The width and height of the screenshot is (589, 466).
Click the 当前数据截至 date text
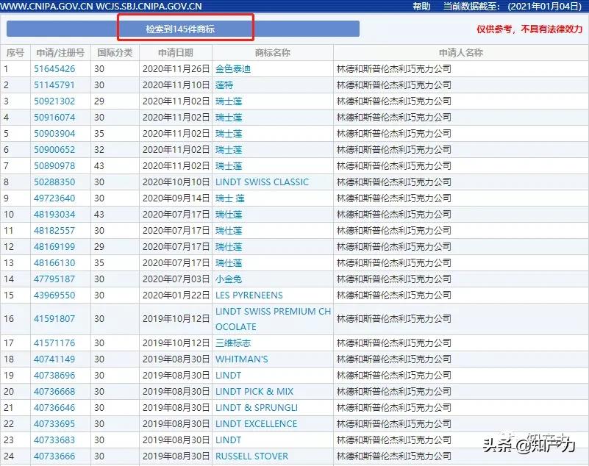coord(513,6)
